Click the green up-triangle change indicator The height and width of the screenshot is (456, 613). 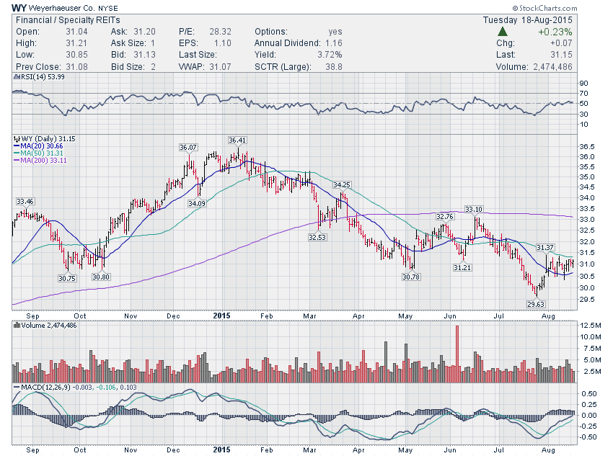point(503,32)
